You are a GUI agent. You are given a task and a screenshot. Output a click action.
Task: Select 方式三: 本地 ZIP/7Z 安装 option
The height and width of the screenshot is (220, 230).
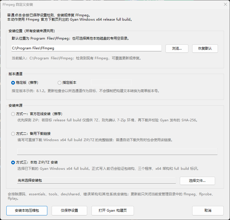(34, 163)
